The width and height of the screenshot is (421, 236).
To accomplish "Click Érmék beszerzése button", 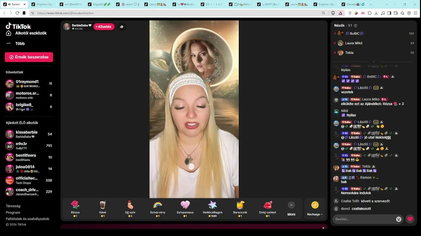I will (29, 57).
